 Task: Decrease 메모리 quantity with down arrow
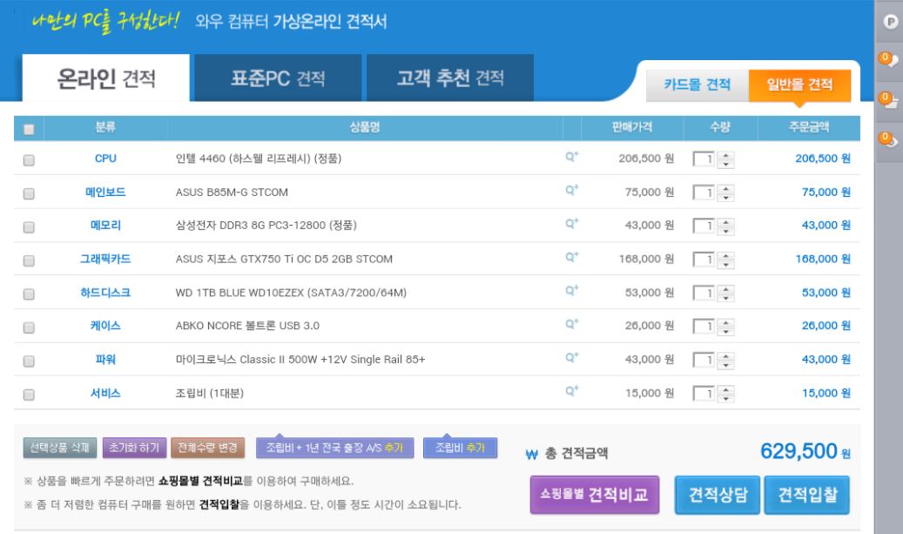[x=725, y=231]
